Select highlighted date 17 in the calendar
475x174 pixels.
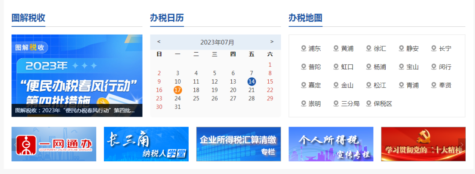pyautogui.click(x=178, y=90)
